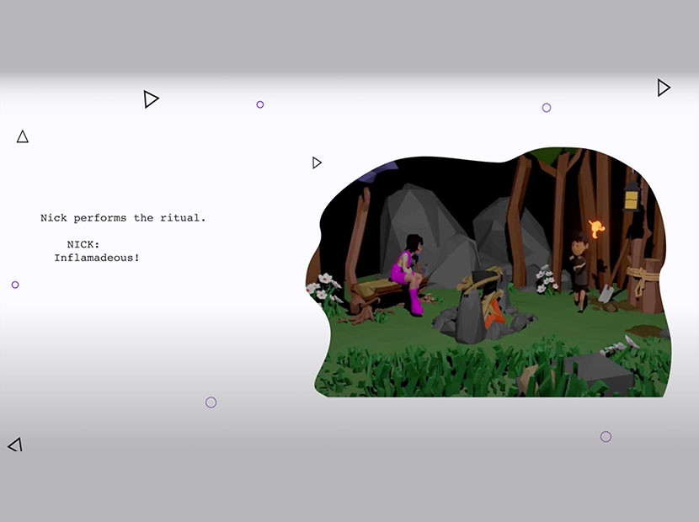Click the purple circle below the script text
This screenshot has width=699, height=522.
pyautogui.click(x=211, y=402)
